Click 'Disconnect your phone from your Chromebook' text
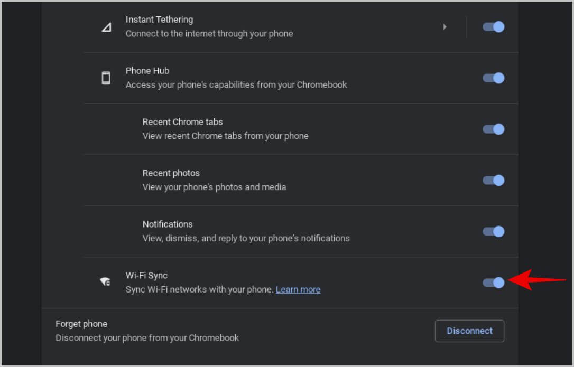Viewport: 574px width, 367px height. click(147, 338)
